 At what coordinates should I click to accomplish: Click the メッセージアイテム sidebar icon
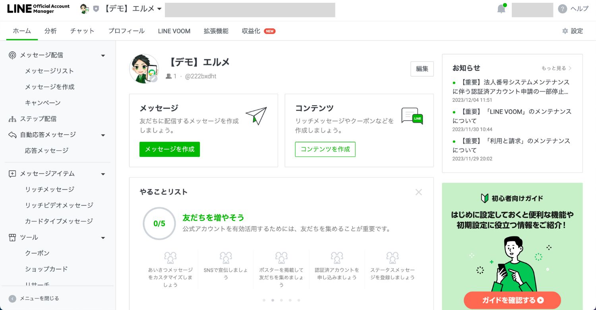12,174
